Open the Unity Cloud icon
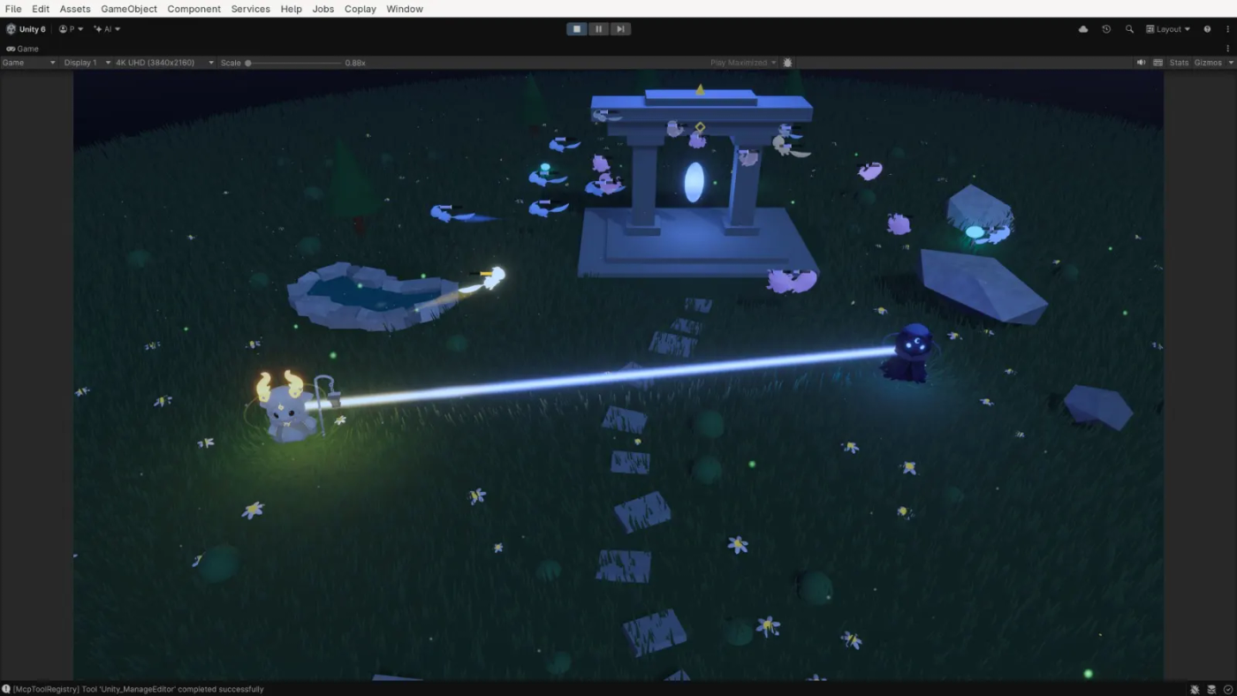 click(x=1083, y=29)
